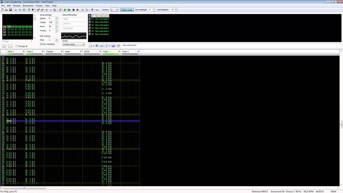Save instrument to file icon

(x=113, y=46)
